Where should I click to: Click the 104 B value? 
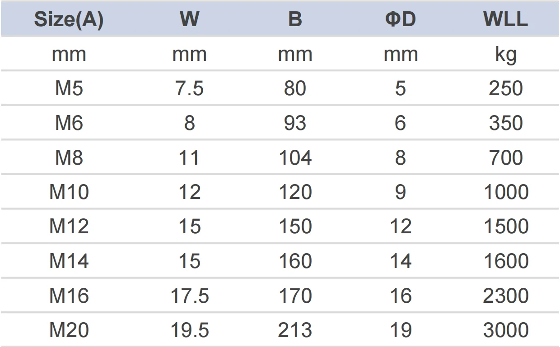295,158
